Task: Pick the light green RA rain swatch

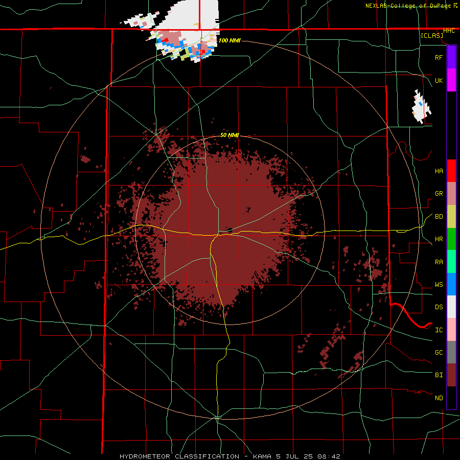Action: [451, 262]
